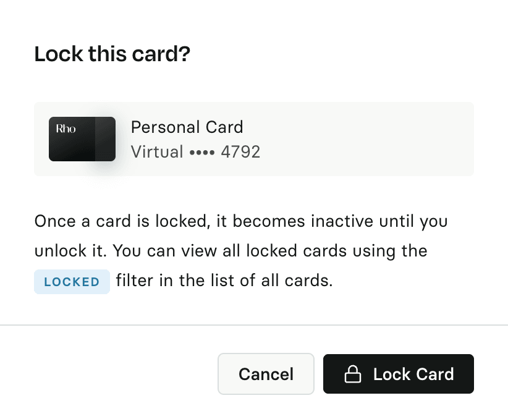Image resolution: width=508 pixels, height=419 pixels.
Task: Click 'filter in the list of all cards'
Action: point(224,281)
